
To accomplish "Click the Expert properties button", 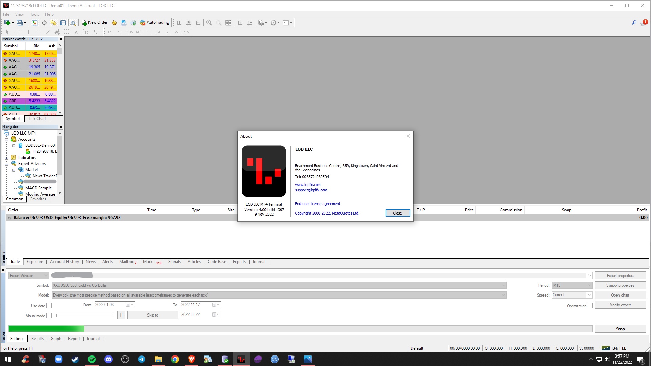I will tap(620, 276).
